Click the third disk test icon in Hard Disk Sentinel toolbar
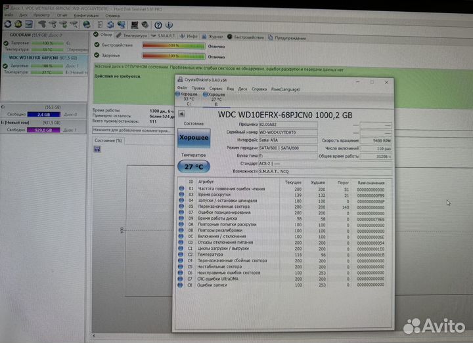 point(63,24)
